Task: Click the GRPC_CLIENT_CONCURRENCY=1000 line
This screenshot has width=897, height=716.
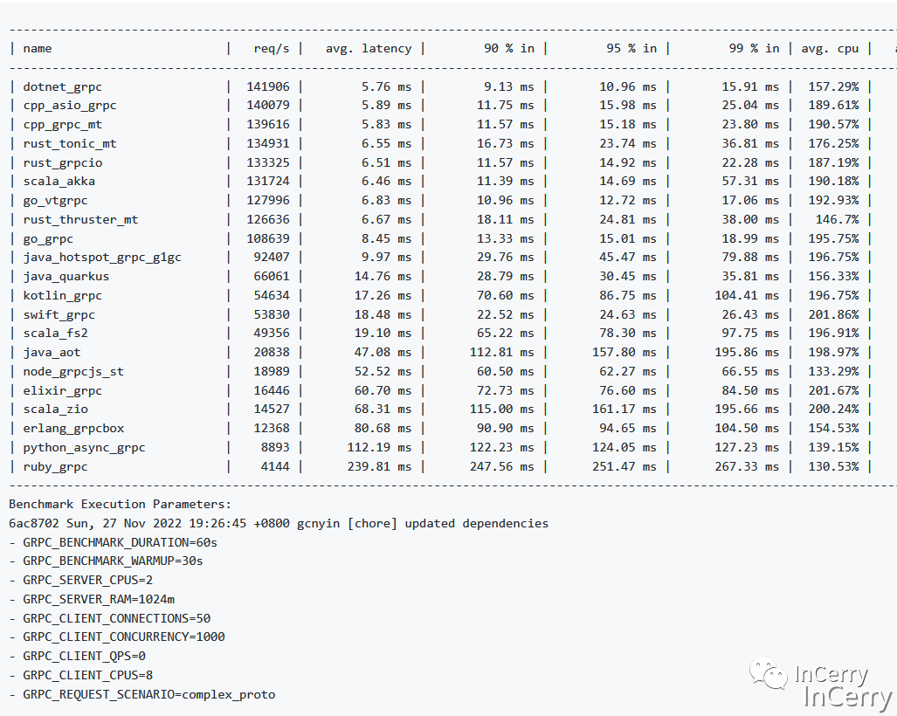Action: pyautogui.click(x=123, y=637)
